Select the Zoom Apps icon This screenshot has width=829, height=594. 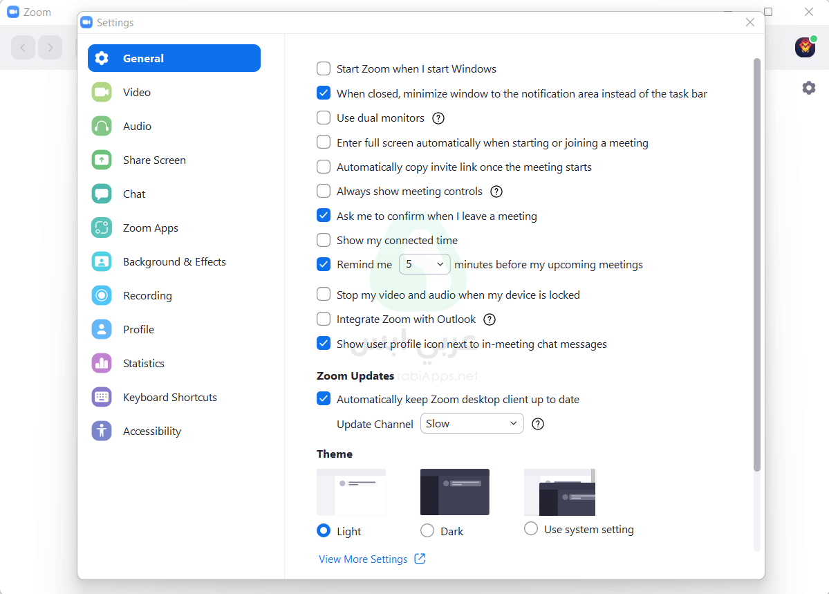tap(102, 228)
